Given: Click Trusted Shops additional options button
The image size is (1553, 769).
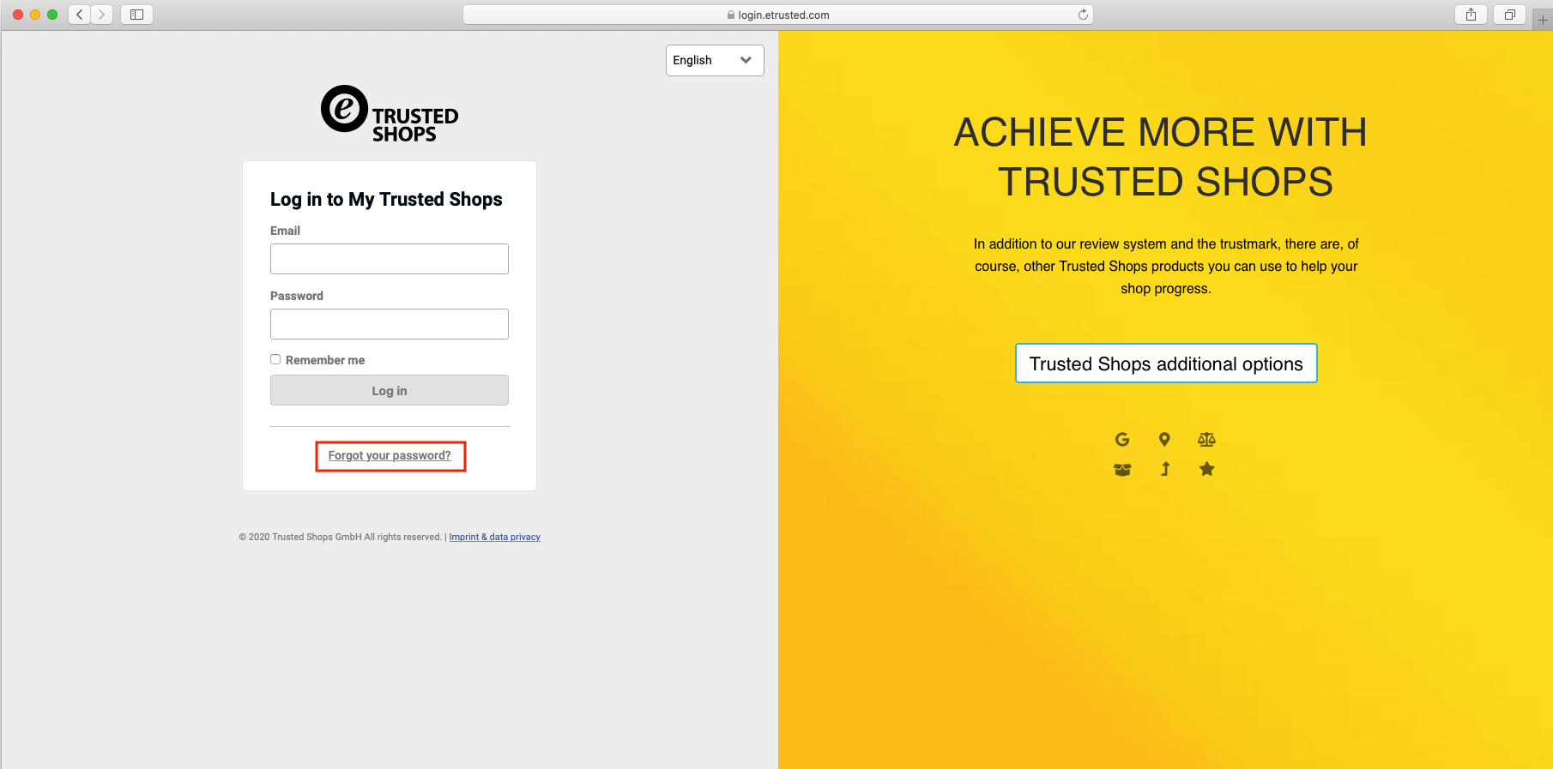Looking at the screenshot, I should [x=1166, y=363].
